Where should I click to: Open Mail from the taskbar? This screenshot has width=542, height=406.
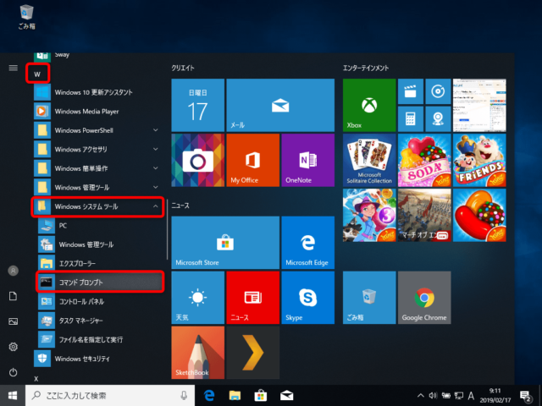click(x=286, y=396)
